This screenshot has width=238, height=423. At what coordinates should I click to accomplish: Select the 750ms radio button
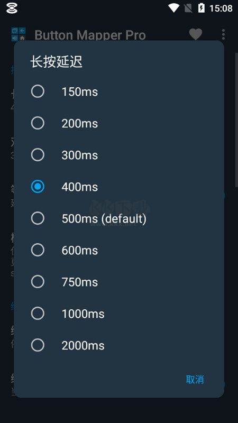pyautogui.click(x=38, y=282)
